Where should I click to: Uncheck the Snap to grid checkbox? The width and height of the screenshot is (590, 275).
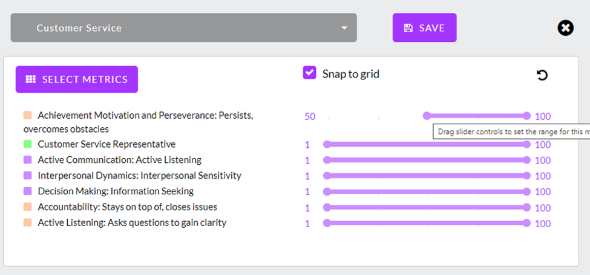(309, 73)
